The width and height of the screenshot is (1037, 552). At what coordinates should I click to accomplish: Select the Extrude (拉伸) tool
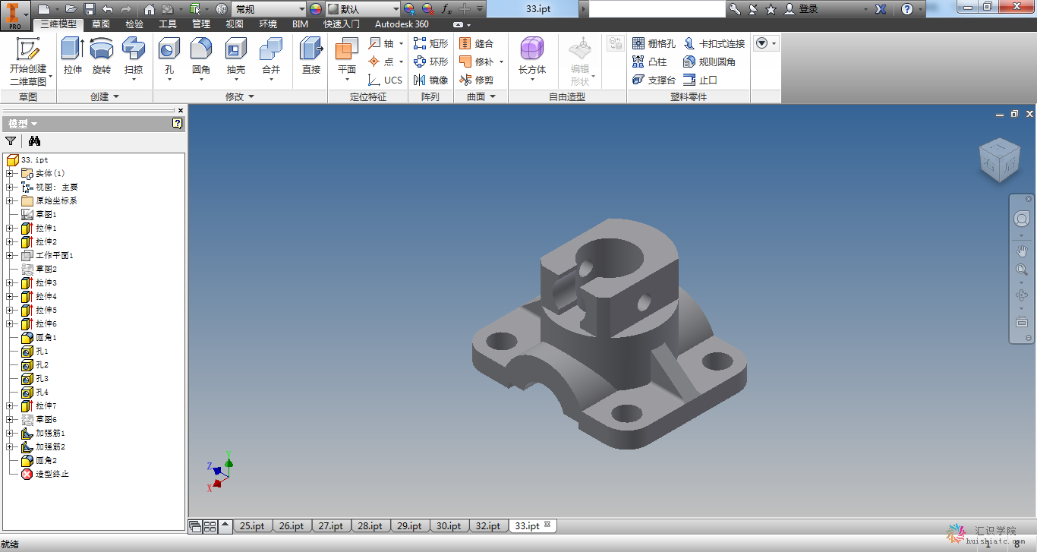tap(73, 56)
